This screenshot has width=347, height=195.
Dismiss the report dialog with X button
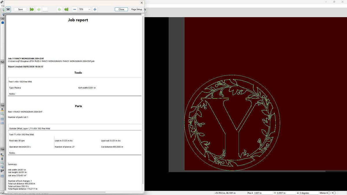(141, 3)
